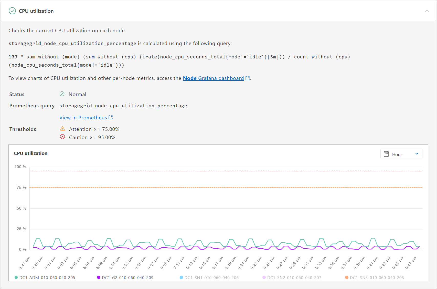
Task: Open the Node Grafana dashboard link
Action: (x=213, y=78)
